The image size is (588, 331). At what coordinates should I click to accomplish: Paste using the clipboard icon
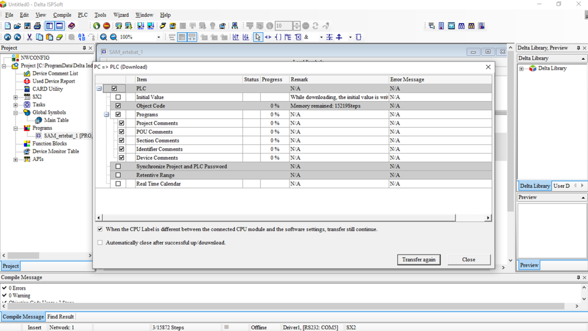(x=49, y=37)
